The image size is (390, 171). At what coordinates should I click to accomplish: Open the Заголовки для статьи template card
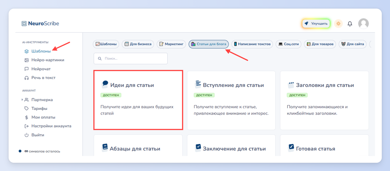(324, 100)
